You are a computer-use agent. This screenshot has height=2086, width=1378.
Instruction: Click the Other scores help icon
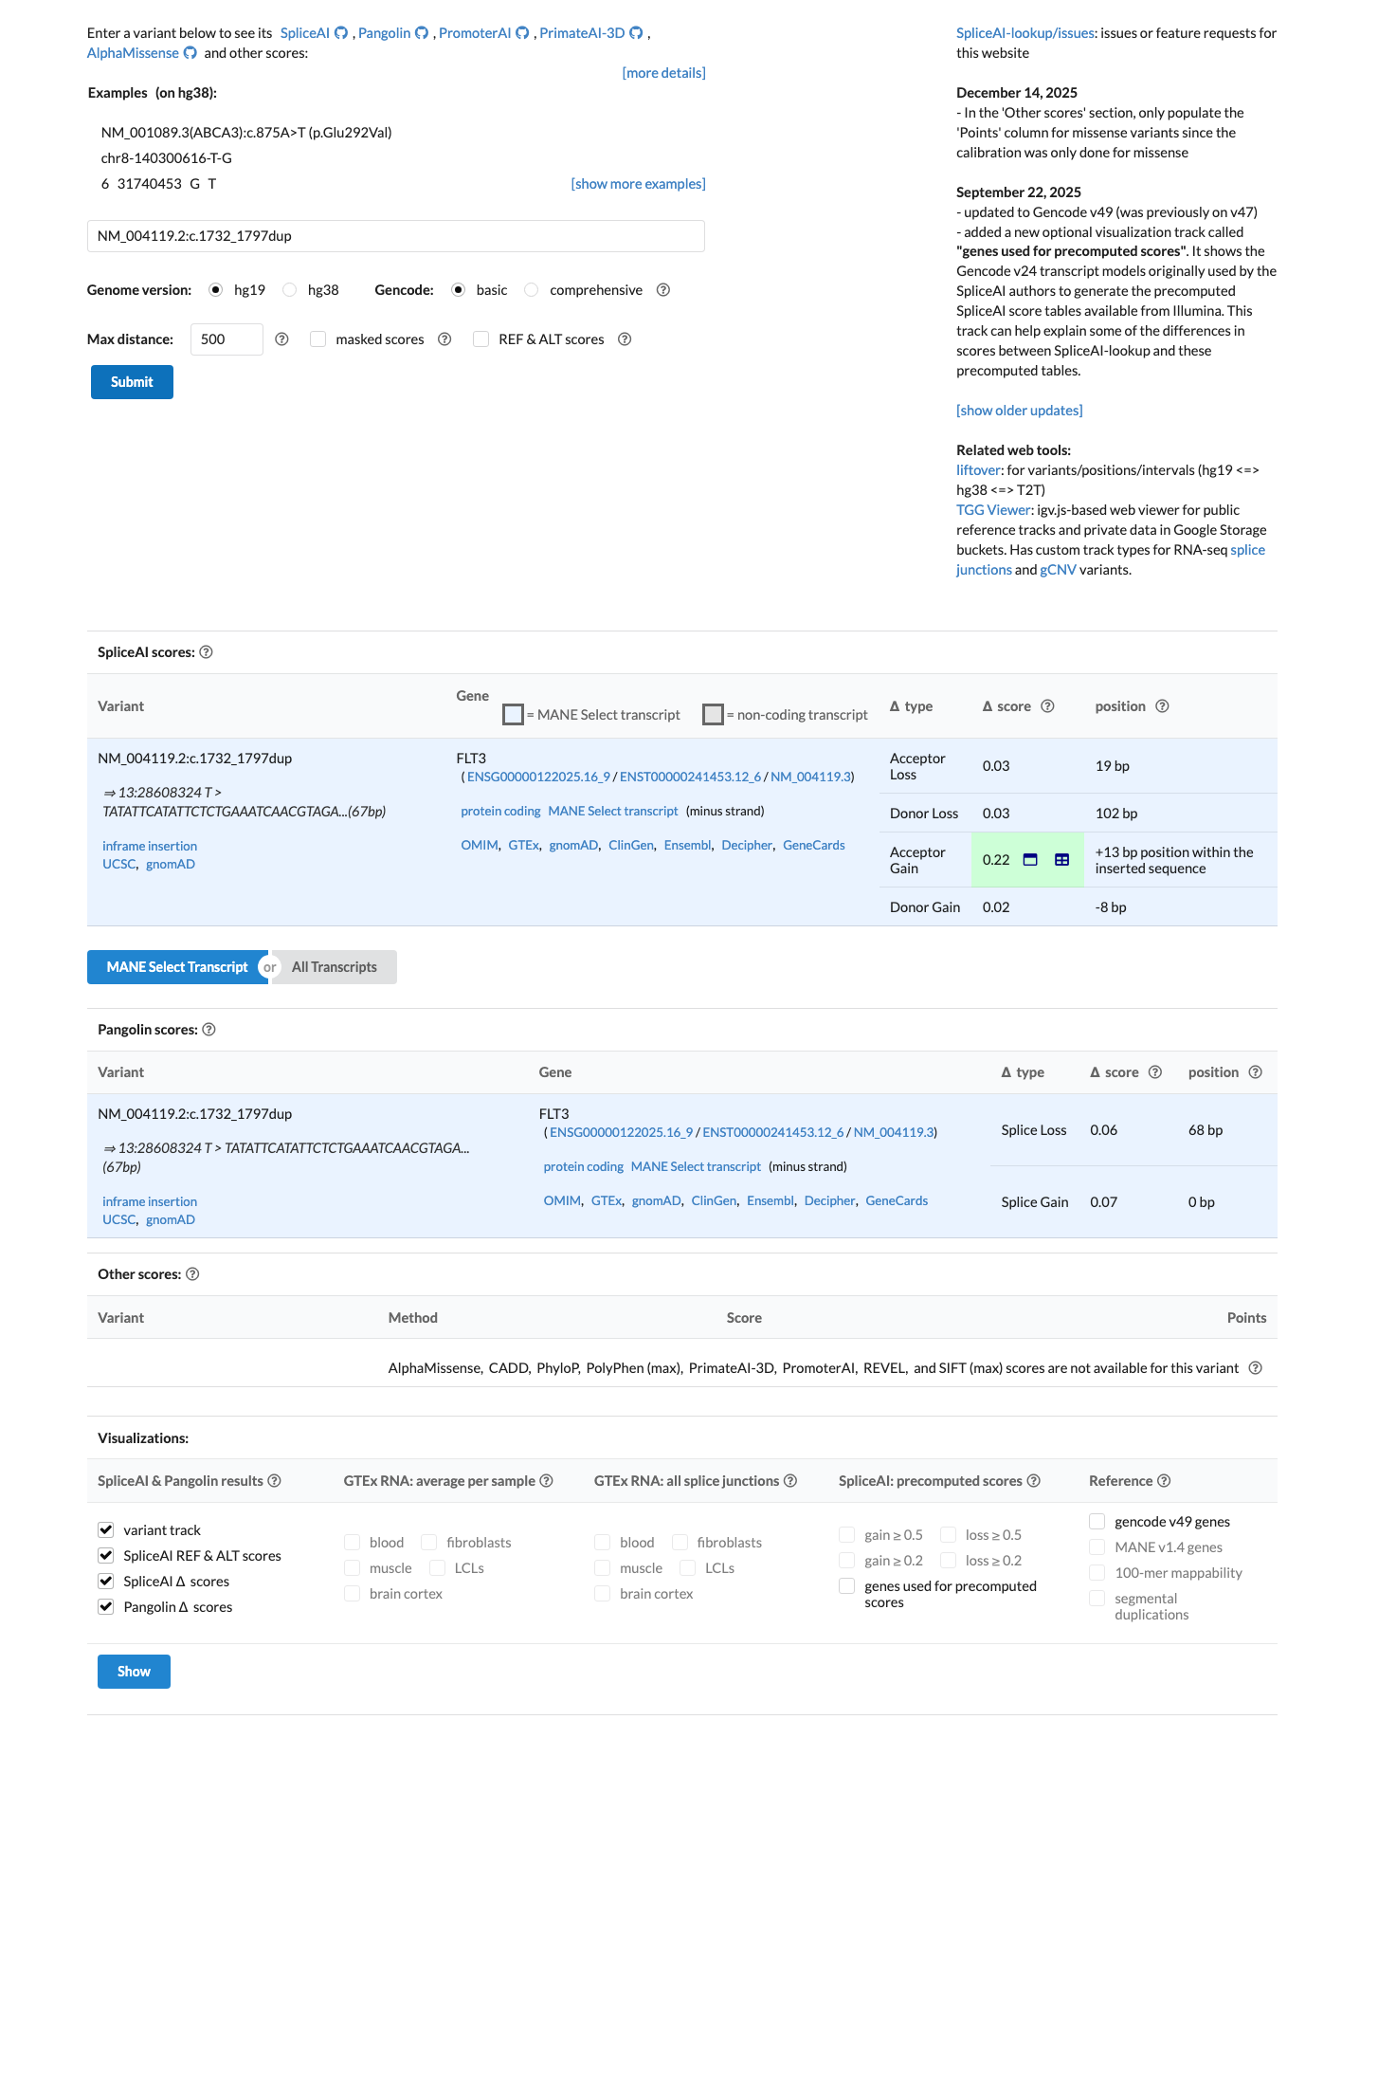click(192, 1274)
